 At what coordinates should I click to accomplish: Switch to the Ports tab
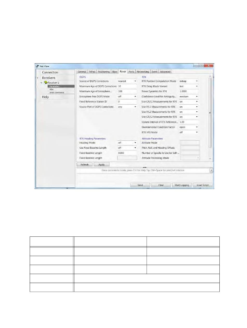(x=131, y=72)
